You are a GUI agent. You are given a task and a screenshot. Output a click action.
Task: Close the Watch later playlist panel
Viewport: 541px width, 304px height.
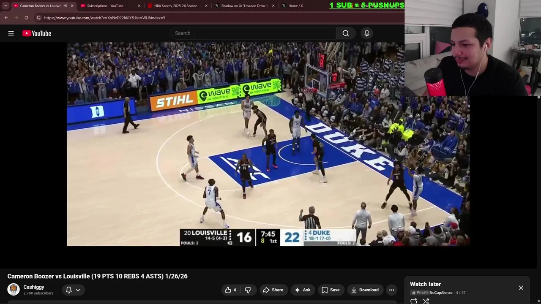click(521, 288)
